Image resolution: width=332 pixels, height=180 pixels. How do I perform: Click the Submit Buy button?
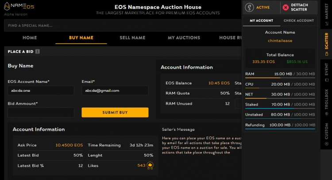[x=115, y=112]
